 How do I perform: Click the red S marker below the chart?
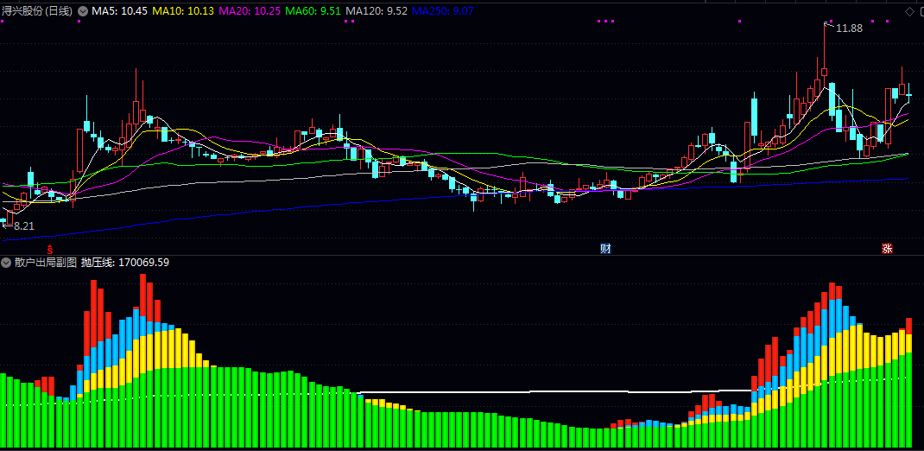50,248
